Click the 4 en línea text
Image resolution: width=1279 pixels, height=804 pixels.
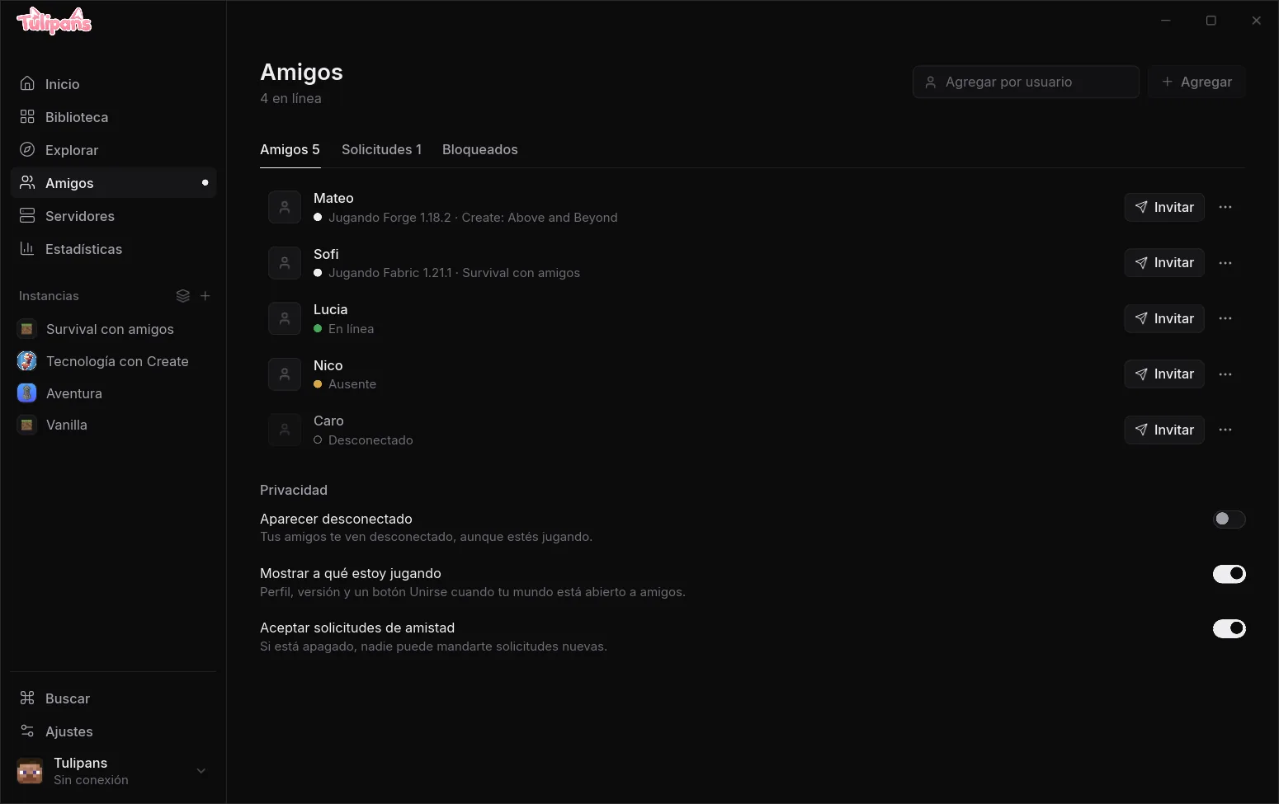[290, 98]
